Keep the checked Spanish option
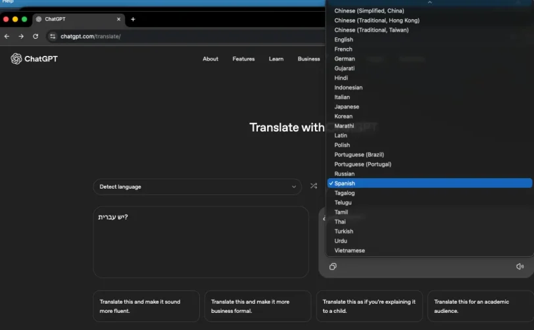 (430, 183)
